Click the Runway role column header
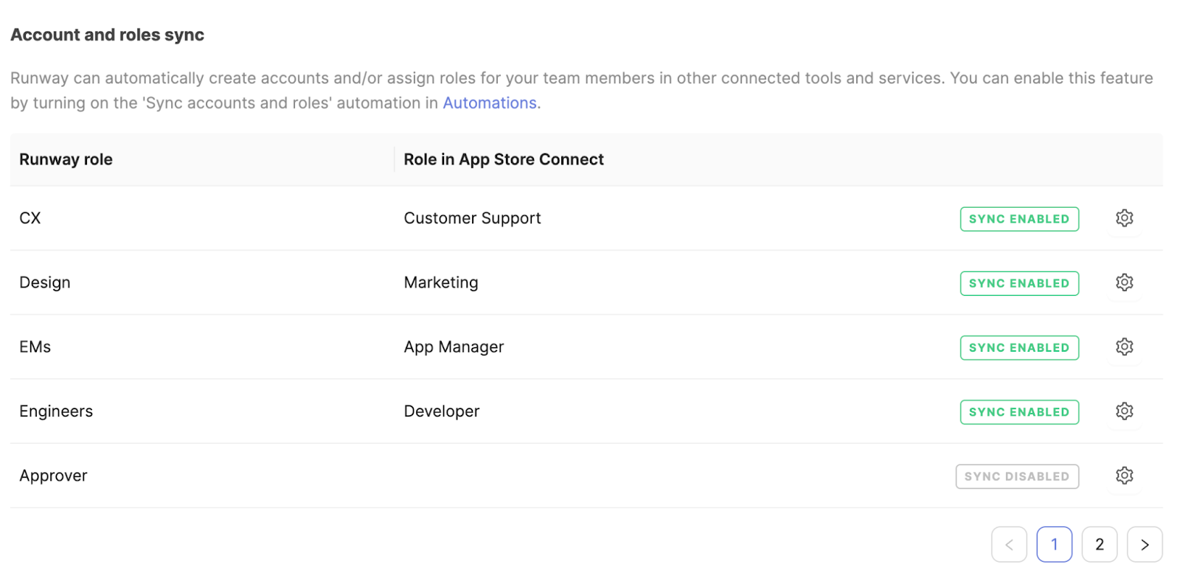The image size is (1180, 578). [x=66, y=159]
